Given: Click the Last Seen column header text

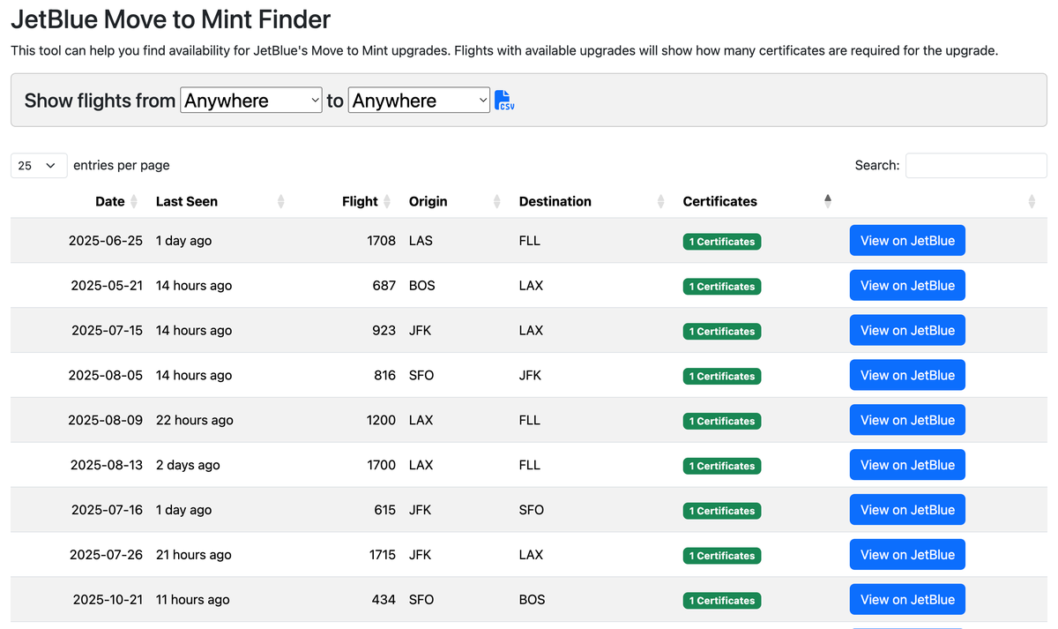Looking at the screenshot, I should pyautogui.click(x=187, y=202).
